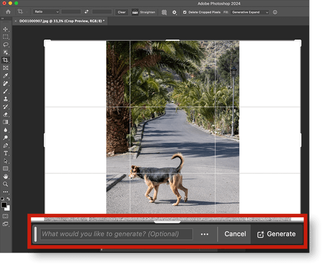
Task: Swap foreground and background colors
Action: coord(8,199)
